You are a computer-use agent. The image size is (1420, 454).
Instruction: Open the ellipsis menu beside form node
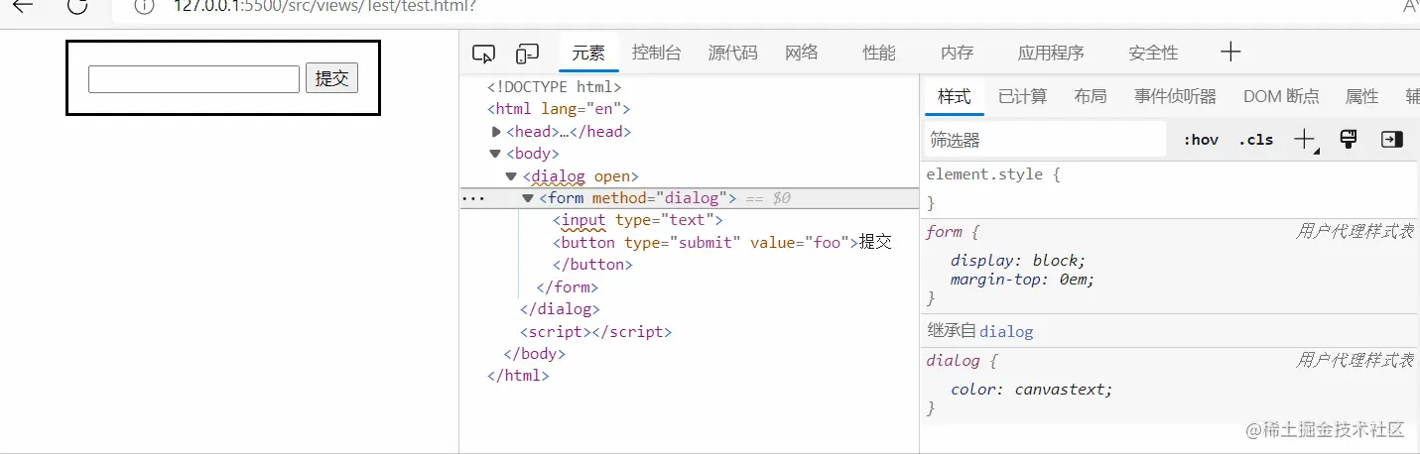point(473,198)
